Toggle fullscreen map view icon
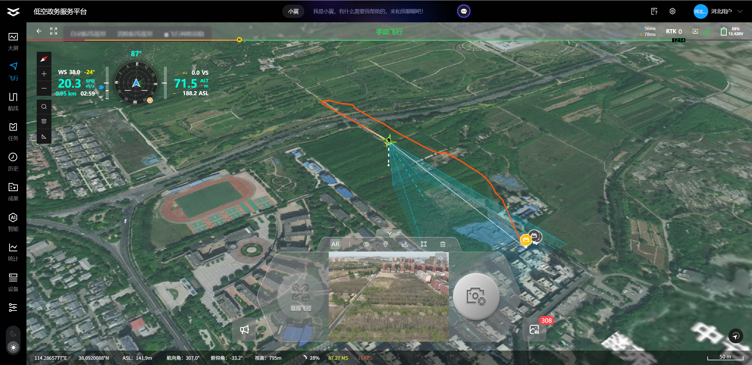This screenshot has height=365, width=752. [x=53, y=31]
